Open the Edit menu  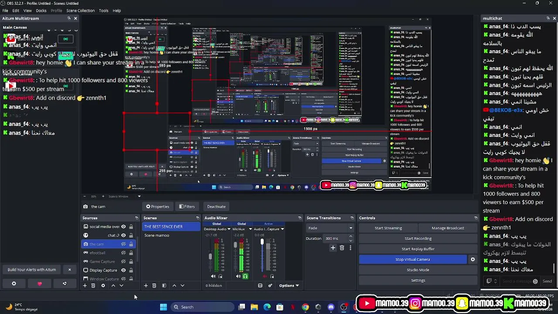click(16, 10)
